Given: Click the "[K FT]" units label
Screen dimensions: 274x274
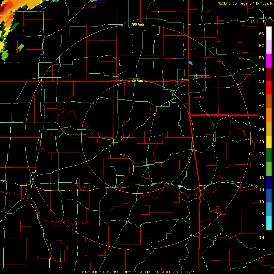Looking at the screenshot, I should (257, 21).
